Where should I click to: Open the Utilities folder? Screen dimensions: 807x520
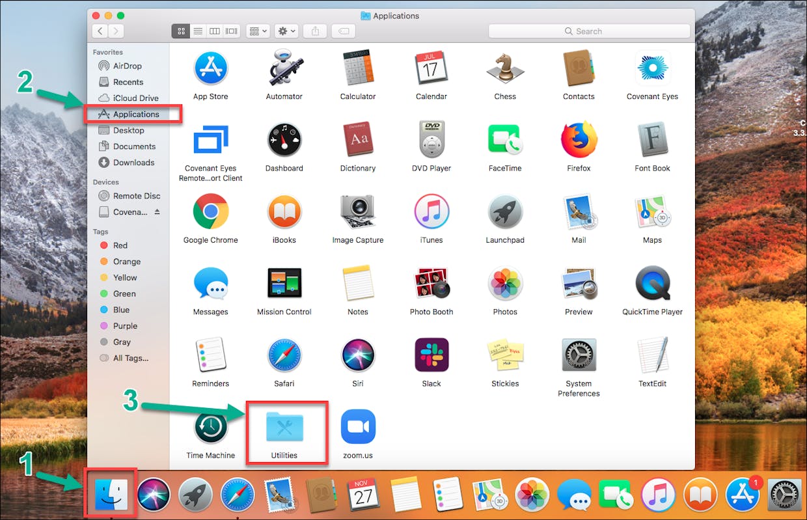[x=284, y=427]
